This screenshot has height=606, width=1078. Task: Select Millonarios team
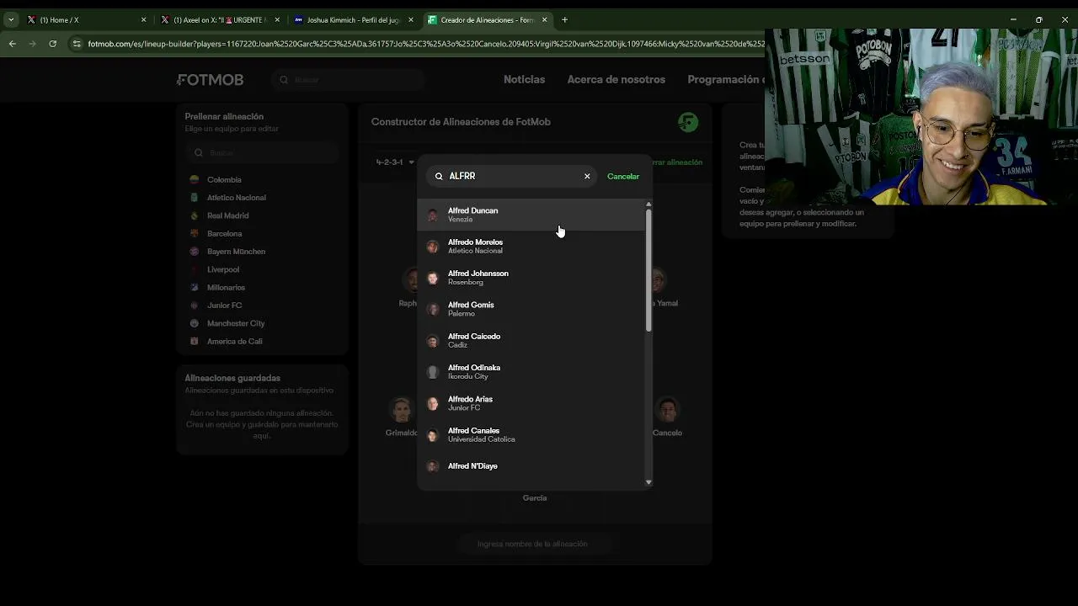click(x=226, y=287)
